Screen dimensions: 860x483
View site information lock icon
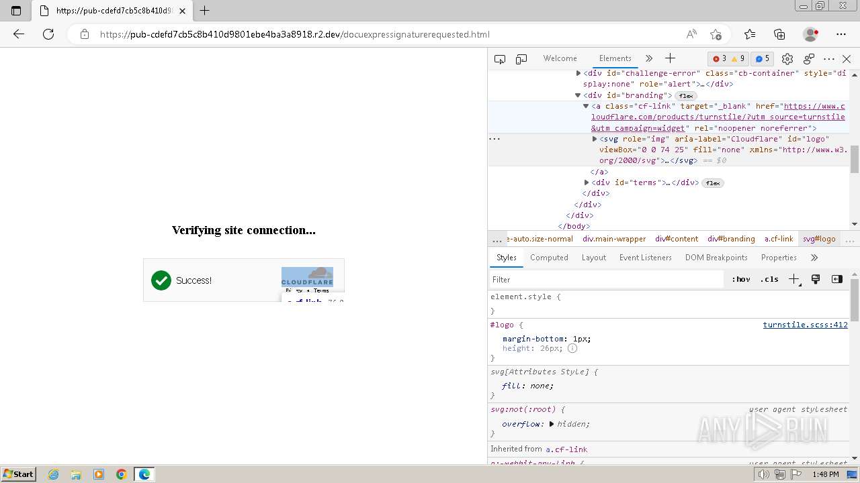[85, 34]
